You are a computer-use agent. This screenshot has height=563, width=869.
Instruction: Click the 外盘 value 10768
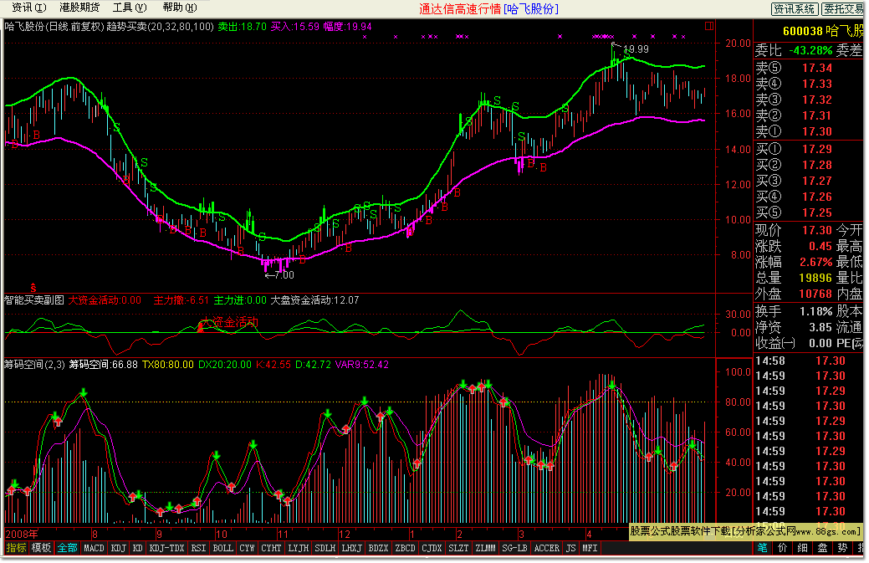point(815,294)
